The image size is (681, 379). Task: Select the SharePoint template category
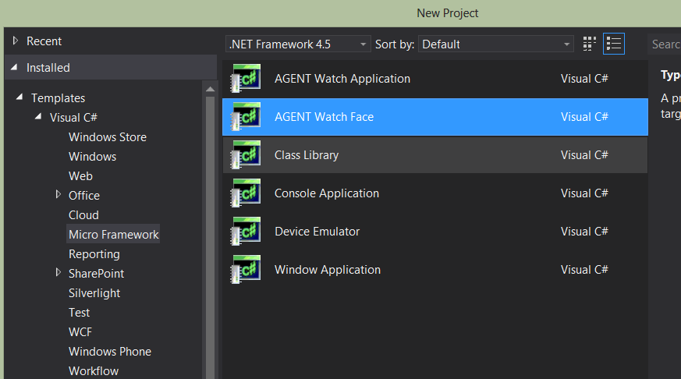97,274
